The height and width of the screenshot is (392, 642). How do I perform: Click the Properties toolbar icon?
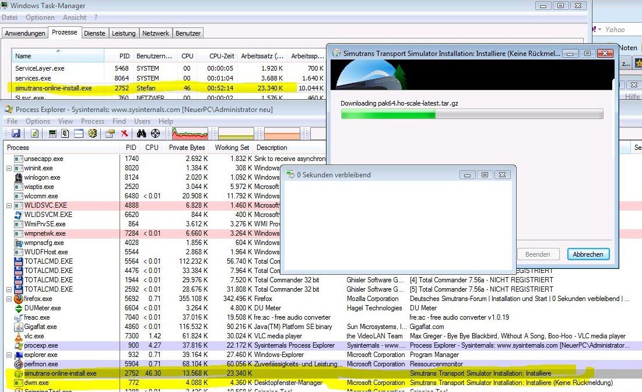click(110, 134)
